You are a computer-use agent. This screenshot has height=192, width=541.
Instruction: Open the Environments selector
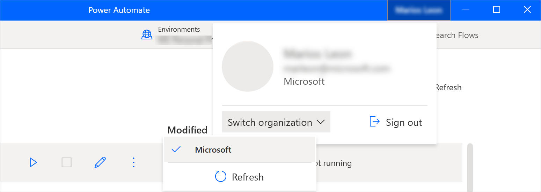coord(179,35)
